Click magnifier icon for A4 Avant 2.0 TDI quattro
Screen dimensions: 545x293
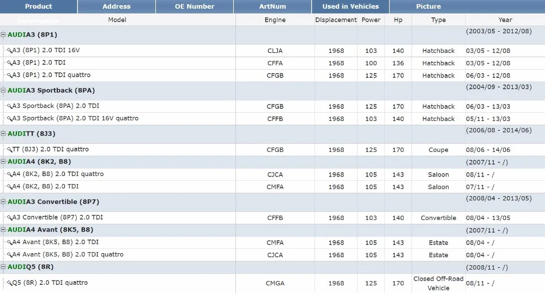(x=9, y=255)
